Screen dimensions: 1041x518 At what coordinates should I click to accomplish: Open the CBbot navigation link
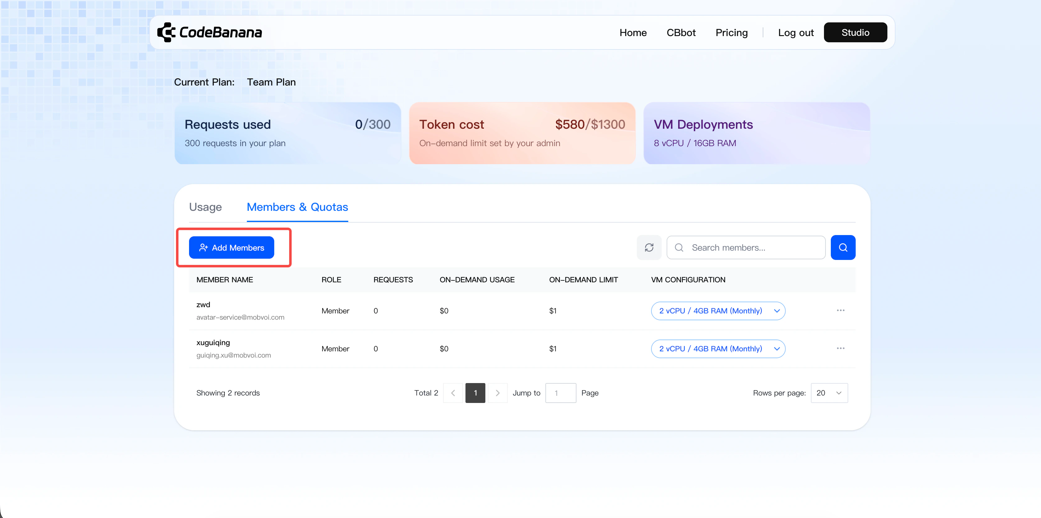pyautogui.click(x=681, y=33)
